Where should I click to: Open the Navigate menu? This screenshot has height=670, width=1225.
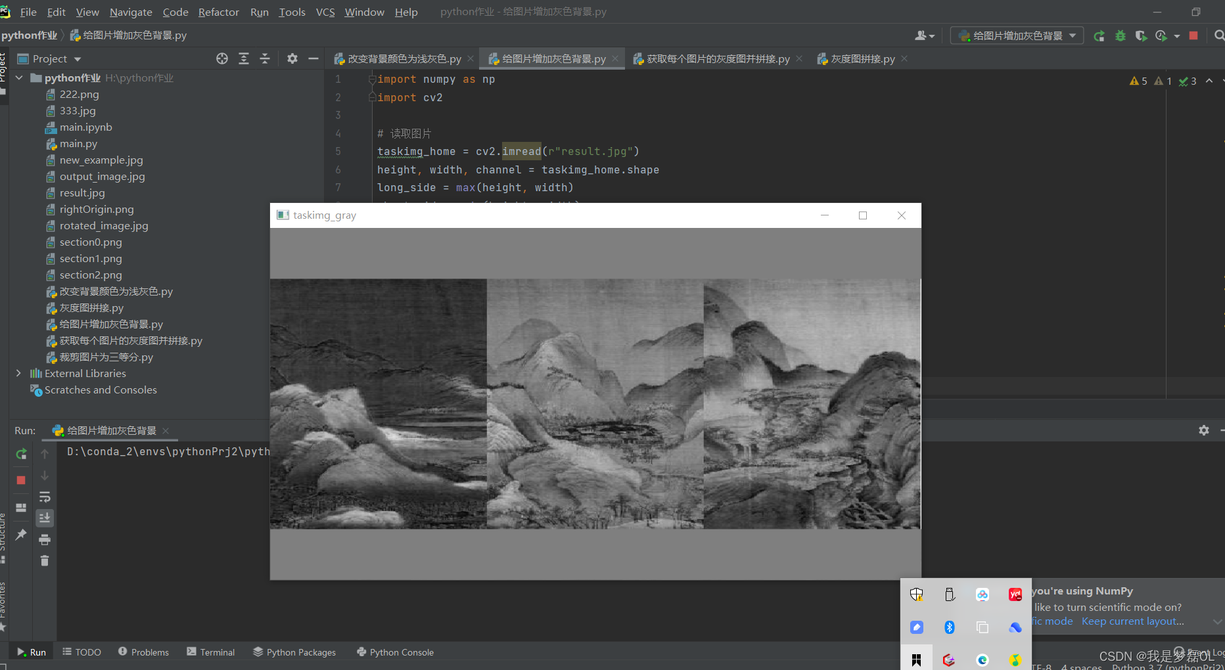pyautogui.click(x=131, y=12)
